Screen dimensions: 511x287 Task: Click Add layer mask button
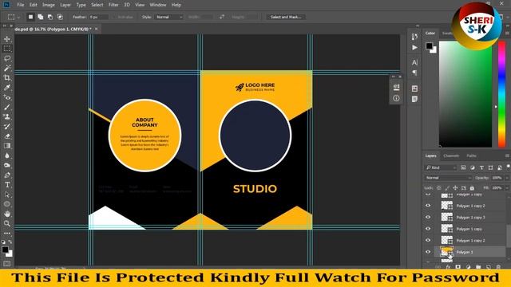[x=458, y=267]
